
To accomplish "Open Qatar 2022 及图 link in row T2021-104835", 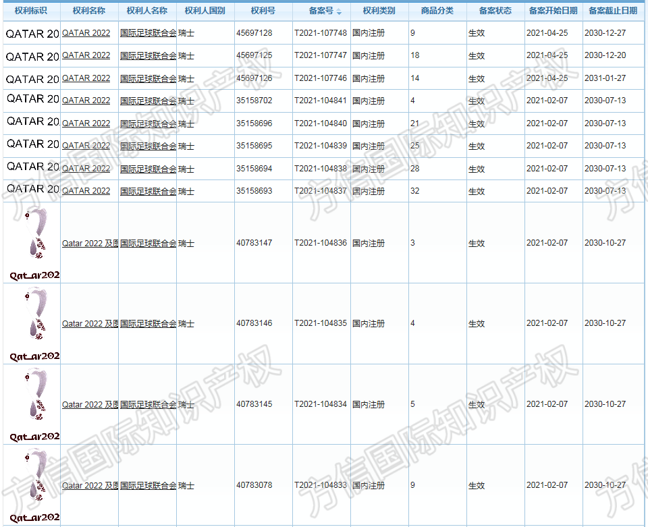I will pyautogui.click(x=90, y=323).
